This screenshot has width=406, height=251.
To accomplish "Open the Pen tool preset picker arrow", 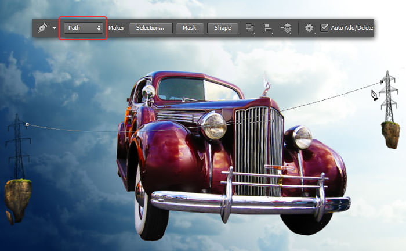I will coord(54,28).
